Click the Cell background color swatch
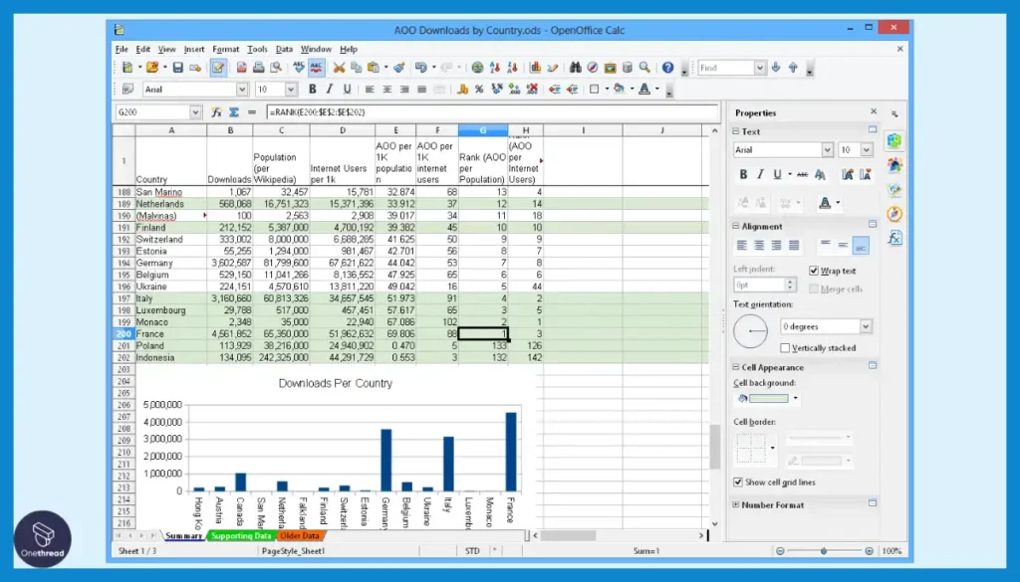The image size is (1020, 582). pyautogui.click(x=768, y=399)
